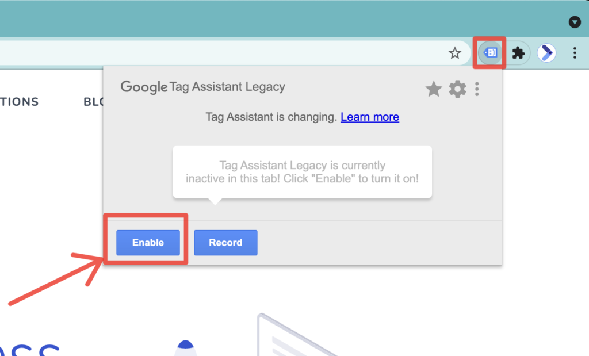
Task: Expand the black circular chevron at top right
Action: pos(575,22)
